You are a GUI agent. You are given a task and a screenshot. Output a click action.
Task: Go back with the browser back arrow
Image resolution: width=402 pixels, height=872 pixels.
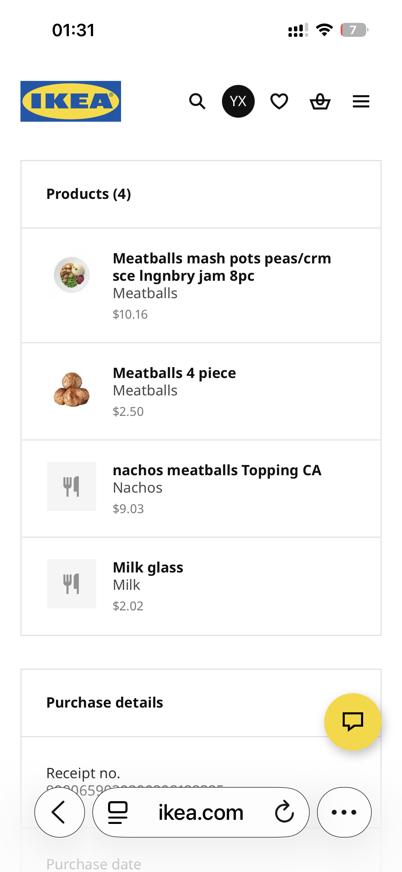(59, 812)
